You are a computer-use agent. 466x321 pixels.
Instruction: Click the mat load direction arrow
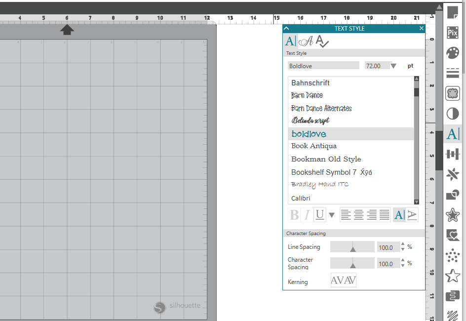[x=67, y=30]
